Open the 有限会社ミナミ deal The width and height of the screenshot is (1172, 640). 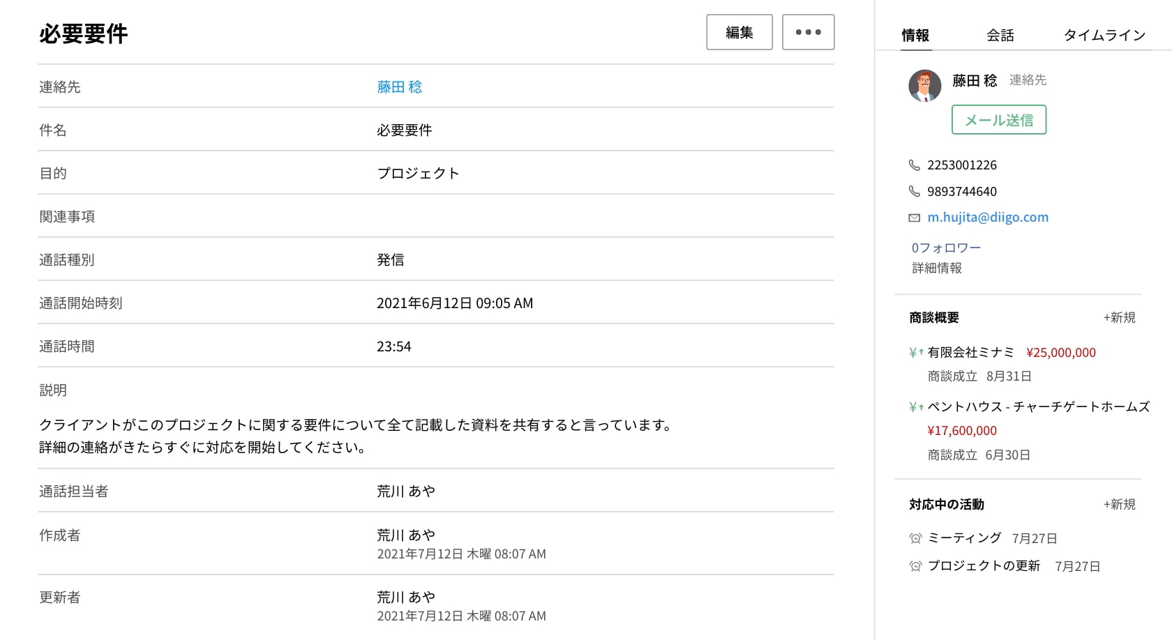(970, 353)
